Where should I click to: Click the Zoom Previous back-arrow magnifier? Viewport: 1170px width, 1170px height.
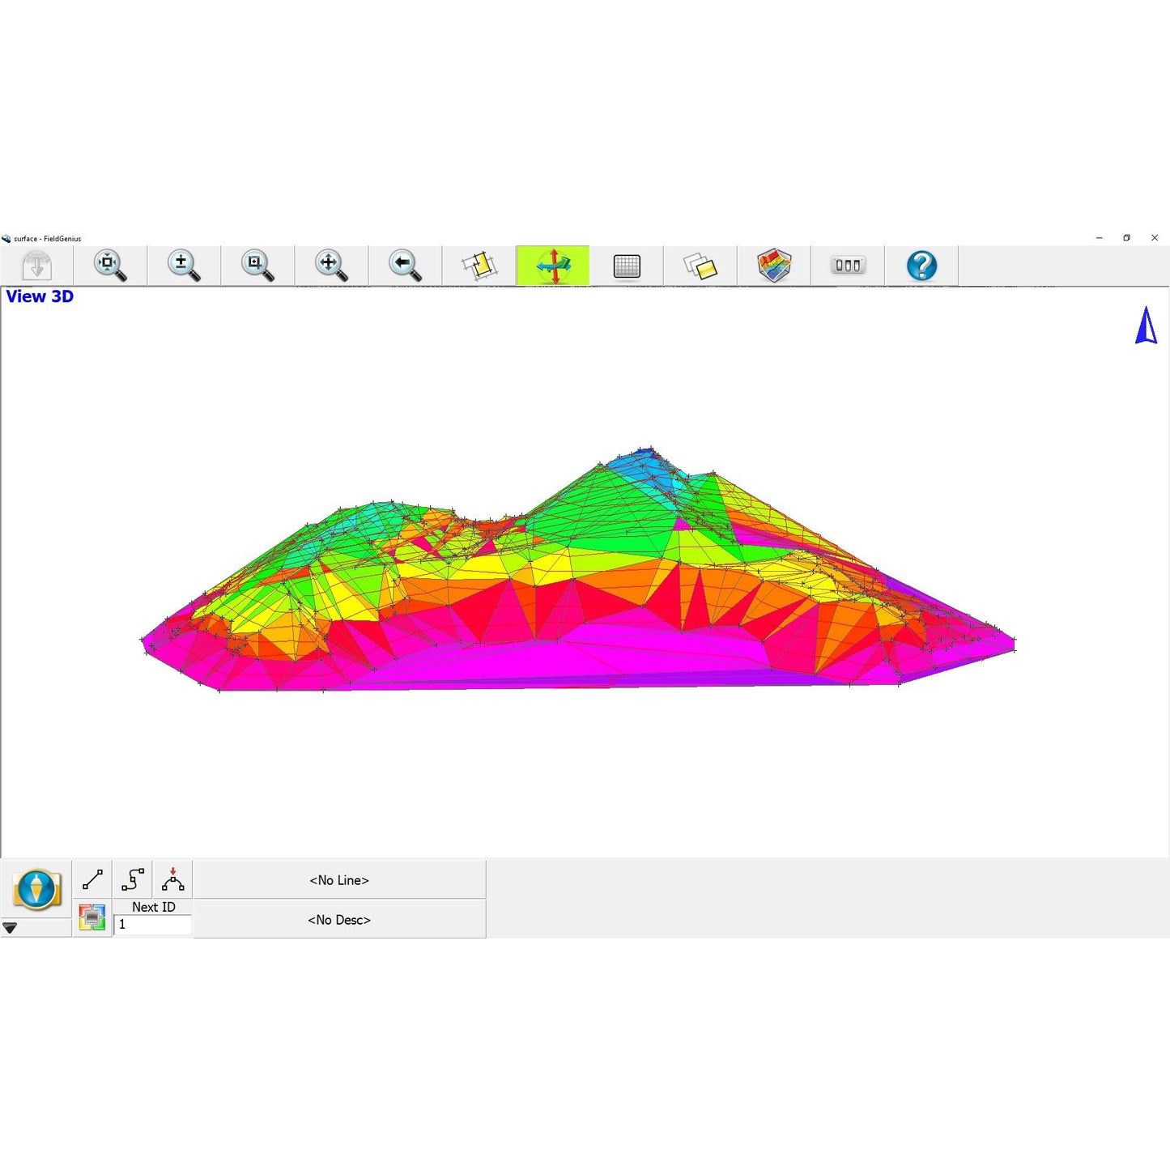click(405, 266)
